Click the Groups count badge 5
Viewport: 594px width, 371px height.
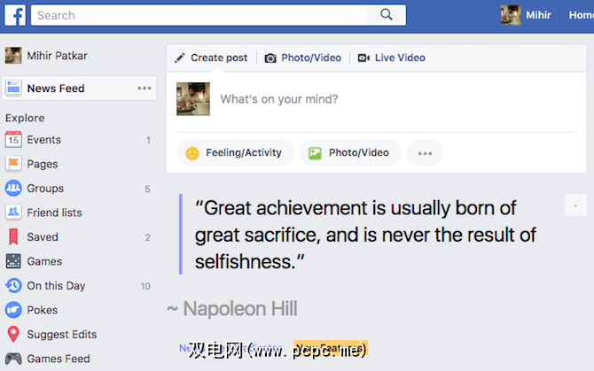pos(147,189)
